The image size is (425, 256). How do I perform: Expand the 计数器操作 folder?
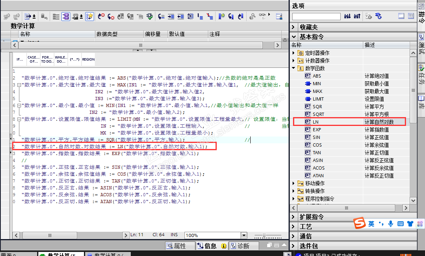click(293, 61)
